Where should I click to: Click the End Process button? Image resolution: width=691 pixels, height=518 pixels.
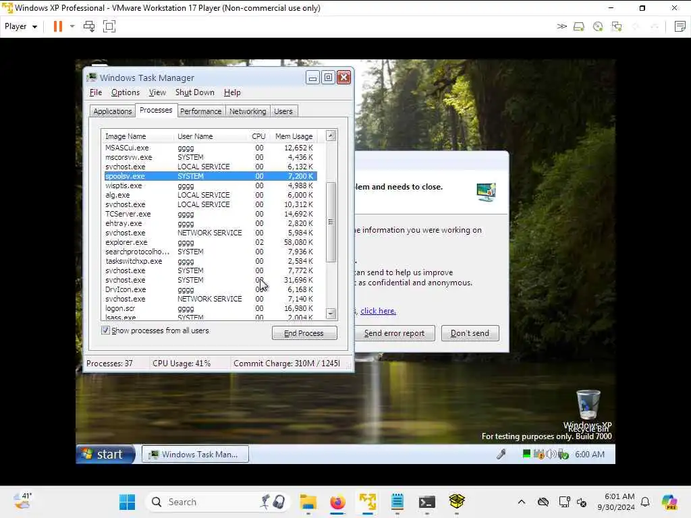tap(304, 333)
